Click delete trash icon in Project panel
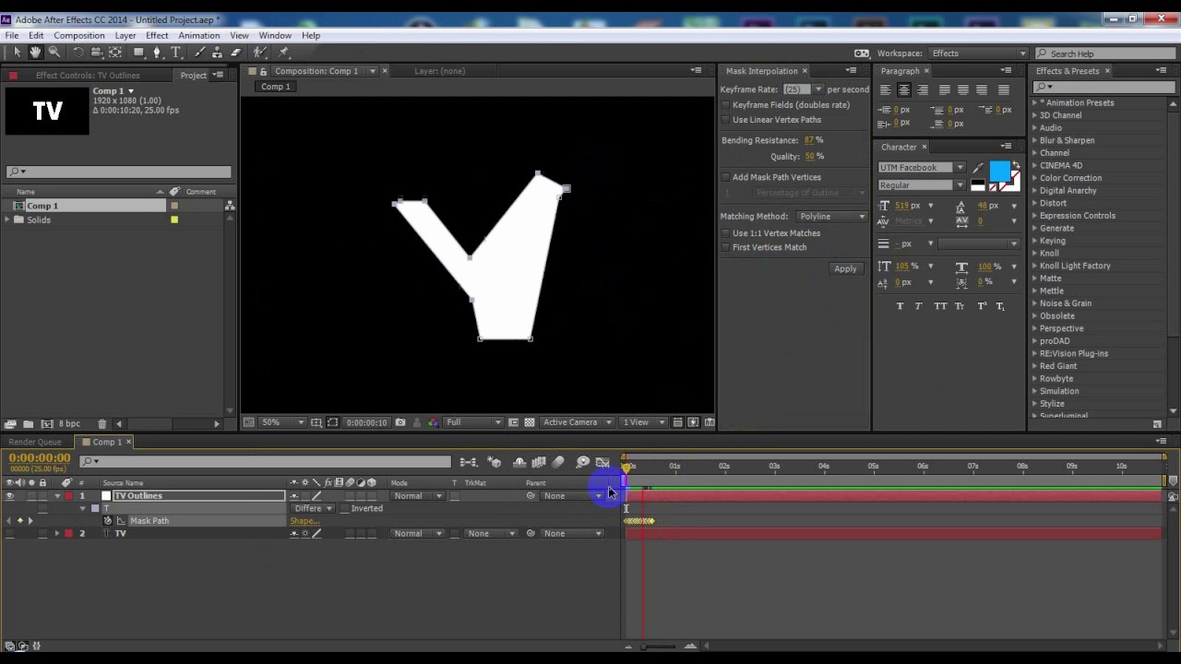The width and height of the screenshot is (1181, 664). pos(102,424)
